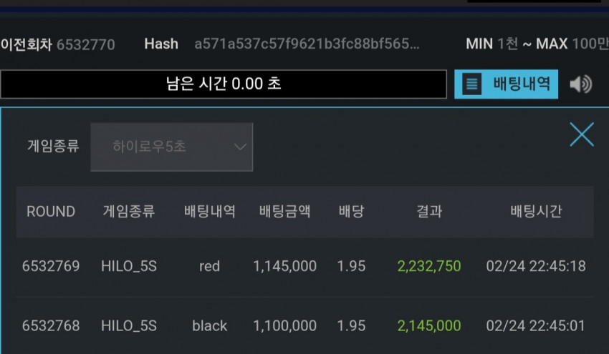Image resolution: width=609 pixels, height=354 pixels.
Task: Expand the 하이로우5초 game type dropdown
Action: click(172, 147)
